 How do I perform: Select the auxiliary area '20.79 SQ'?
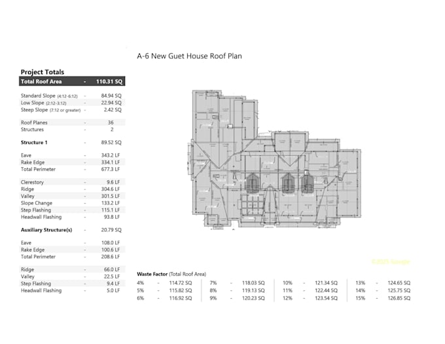click(111, 230)
